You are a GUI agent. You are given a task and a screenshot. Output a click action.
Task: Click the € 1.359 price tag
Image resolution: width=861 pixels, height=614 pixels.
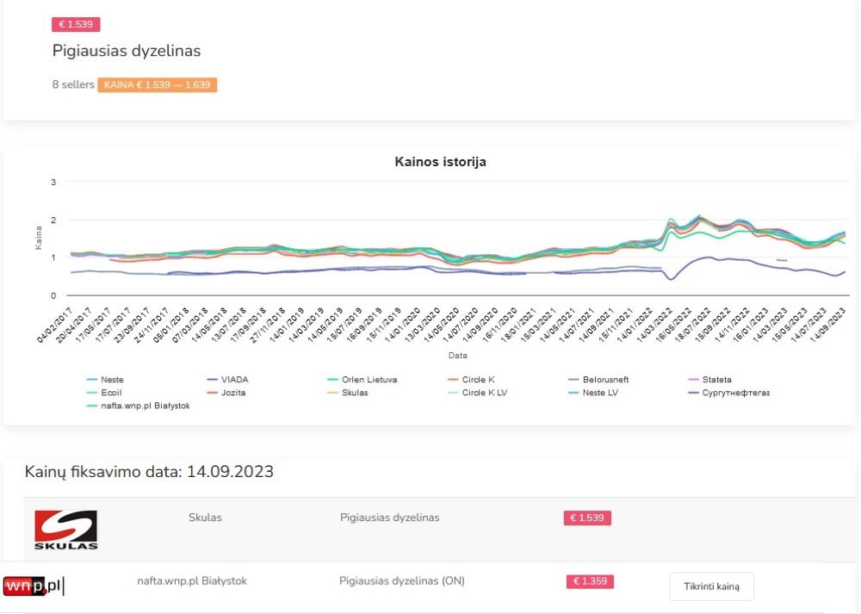pos(590,581)
